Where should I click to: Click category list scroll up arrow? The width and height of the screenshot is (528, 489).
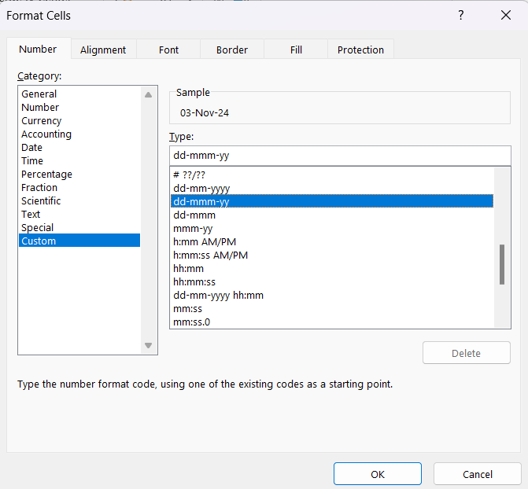click(x=148, y=94)
